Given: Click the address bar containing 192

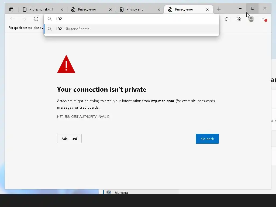Looking at the screenshot, I should [x=132, y=19].
